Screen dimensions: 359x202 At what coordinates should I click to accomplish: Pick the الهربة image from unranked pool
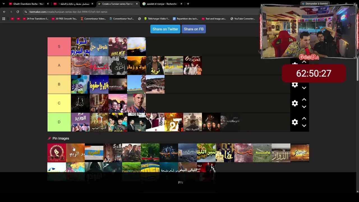pos(94,153)
